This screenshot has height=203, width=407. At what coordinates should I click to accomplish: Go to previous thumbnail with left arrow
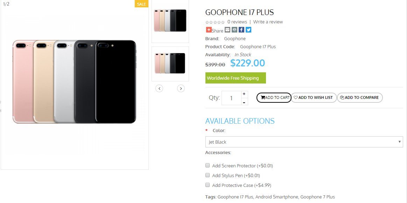[x=159, y=88]
